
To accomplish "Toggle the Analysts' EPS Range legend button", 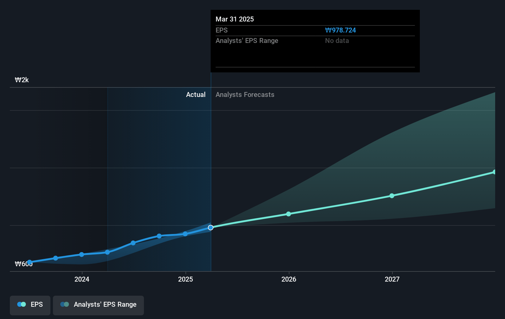I will tap(98, 305).
